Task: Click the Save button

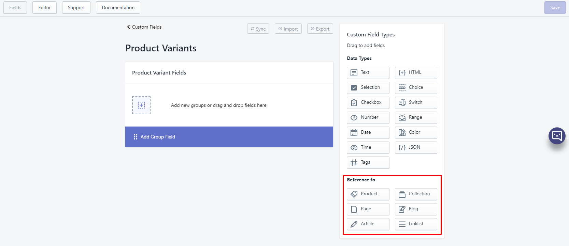Action: click(555, 7)
